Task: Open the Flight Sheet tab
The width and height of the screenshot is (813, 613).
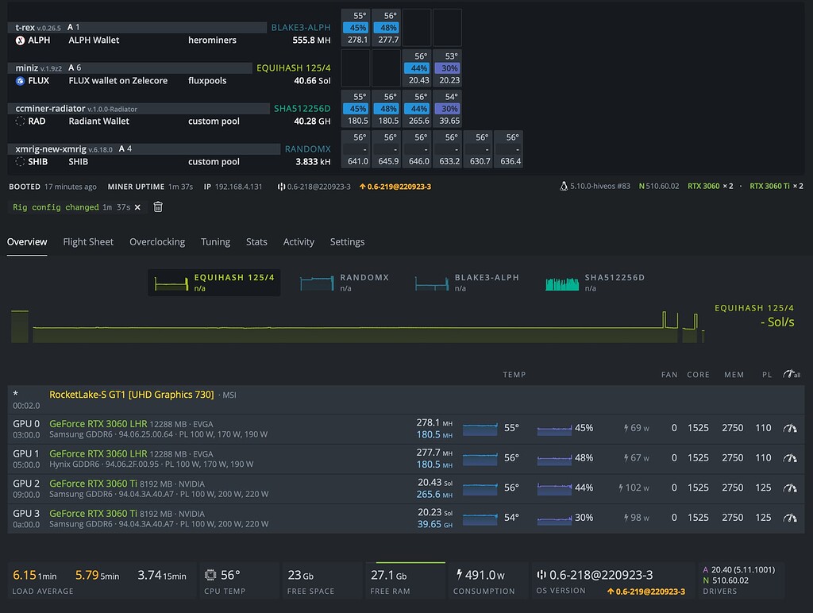Action: pos(87,241)
